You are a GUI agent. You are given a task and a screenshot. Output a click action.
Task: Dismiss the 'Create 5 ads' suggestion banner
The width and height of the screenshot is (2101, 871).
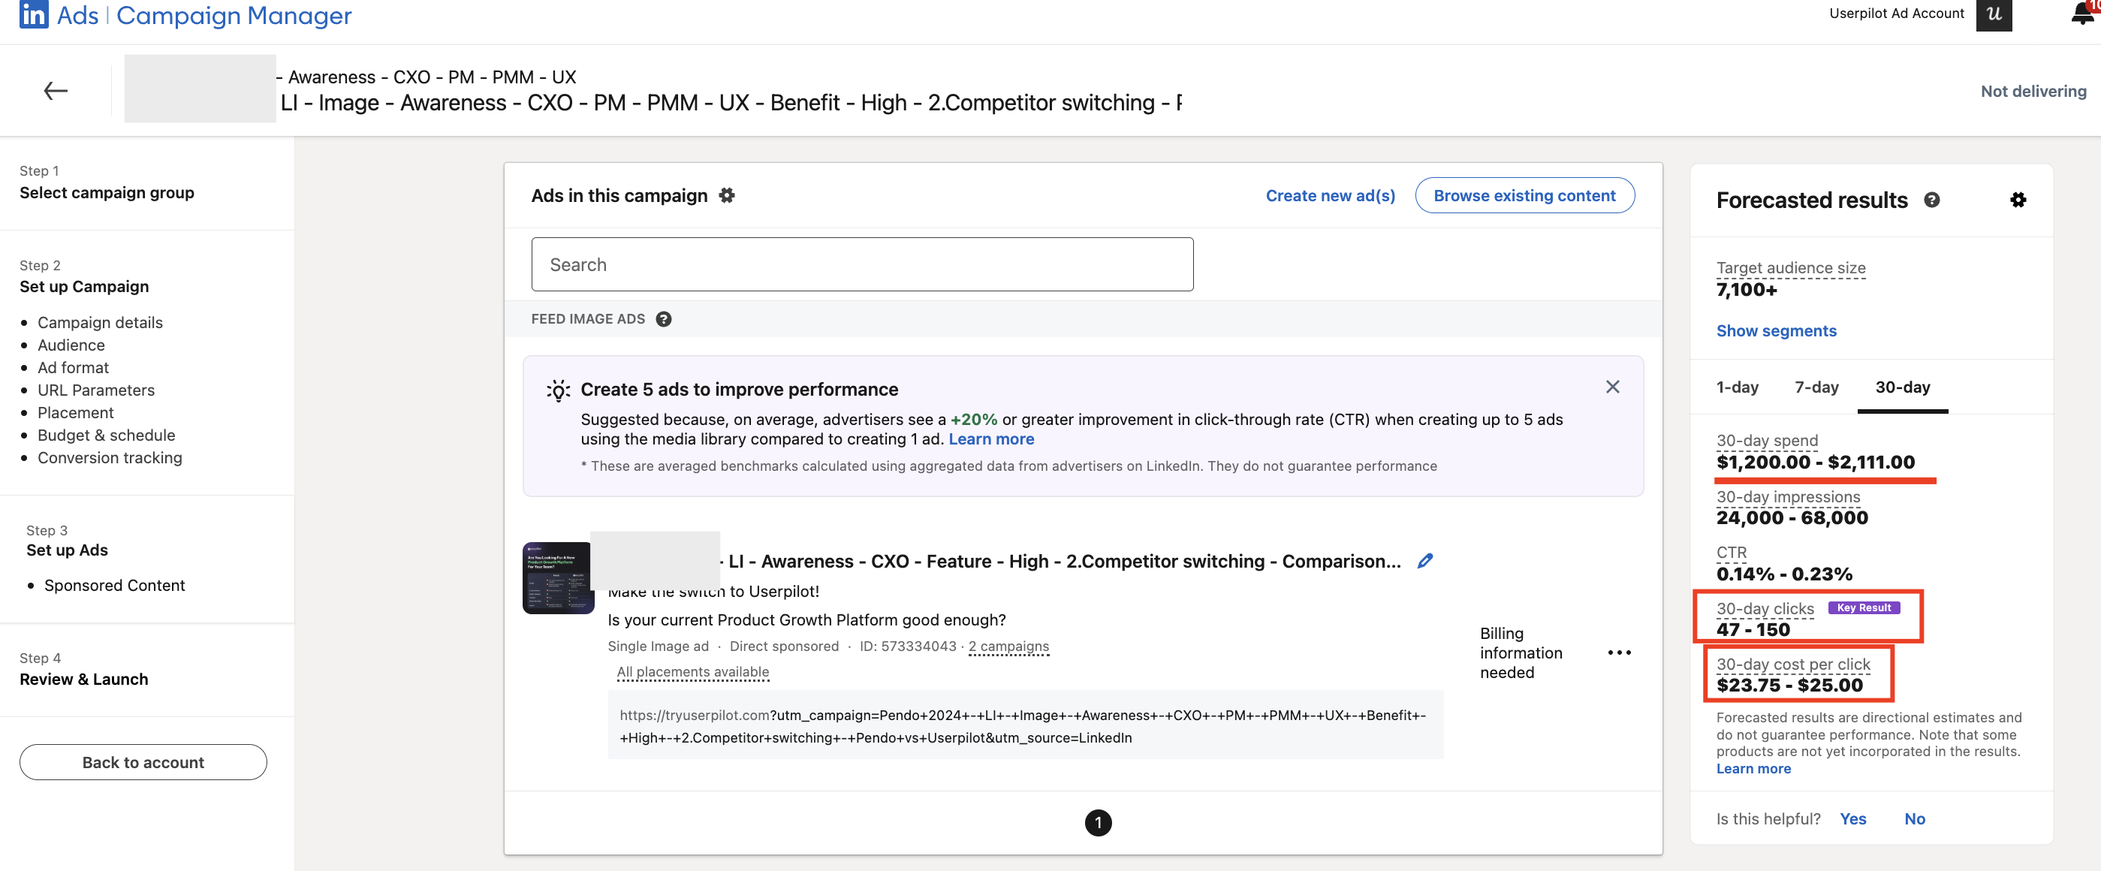(1612, 387)
